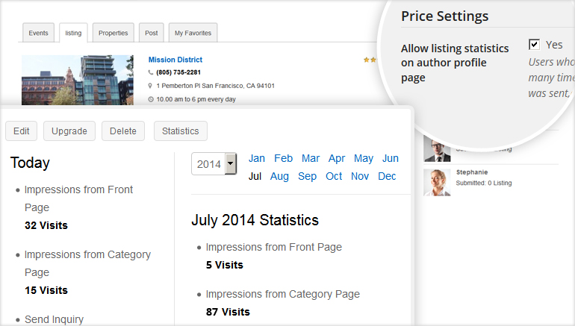View Nov statistics
Screen dimensions: 575x326
click(360, 176)
